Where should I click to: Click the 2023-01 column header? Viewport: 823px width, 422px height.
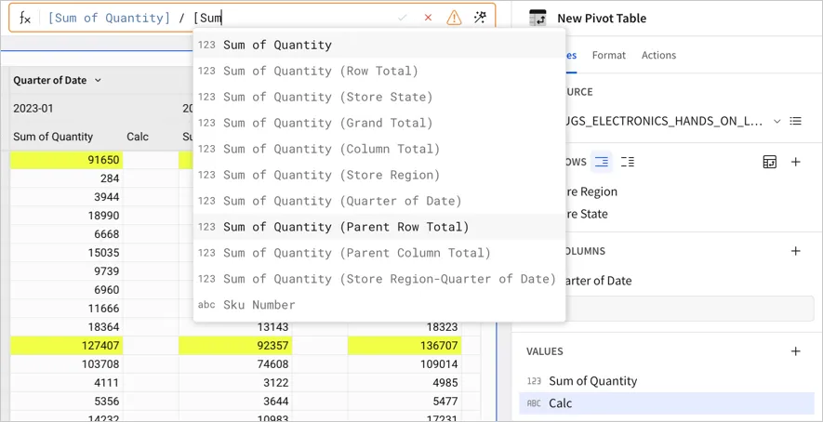click(x=33, y=109)
